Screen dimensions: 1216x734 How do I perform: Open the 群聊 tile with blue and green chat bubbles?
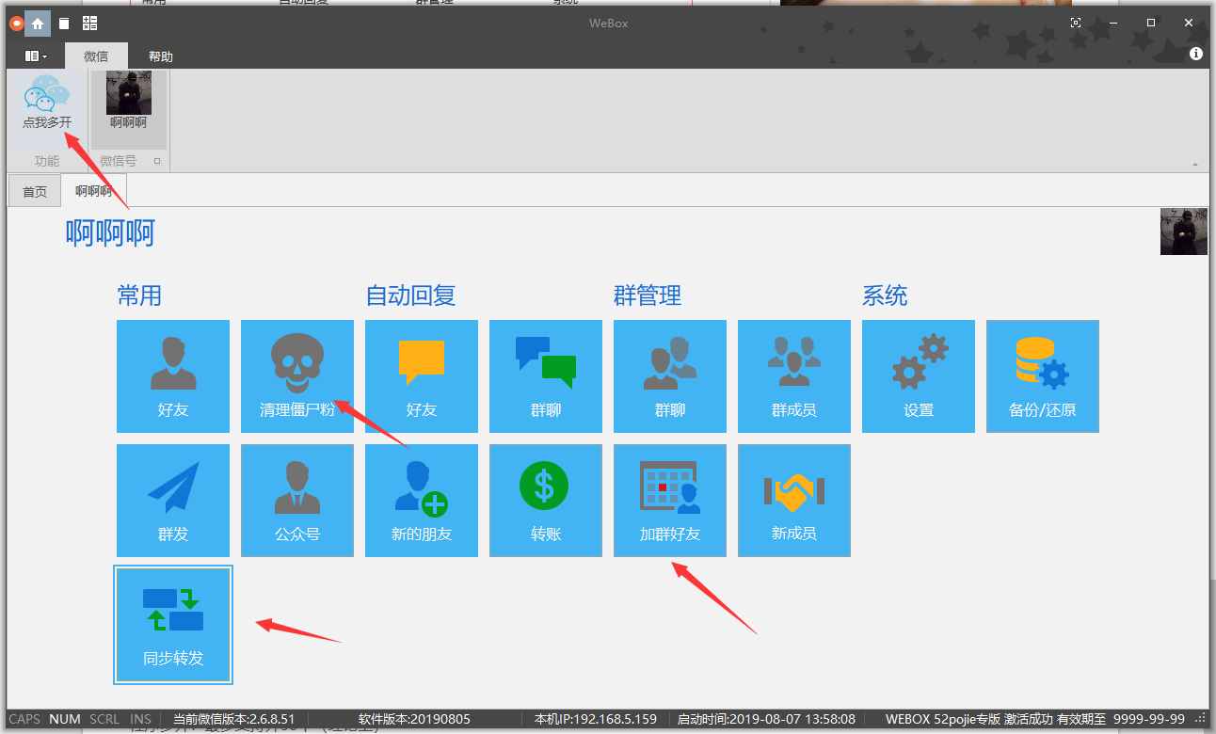[546, 376]
